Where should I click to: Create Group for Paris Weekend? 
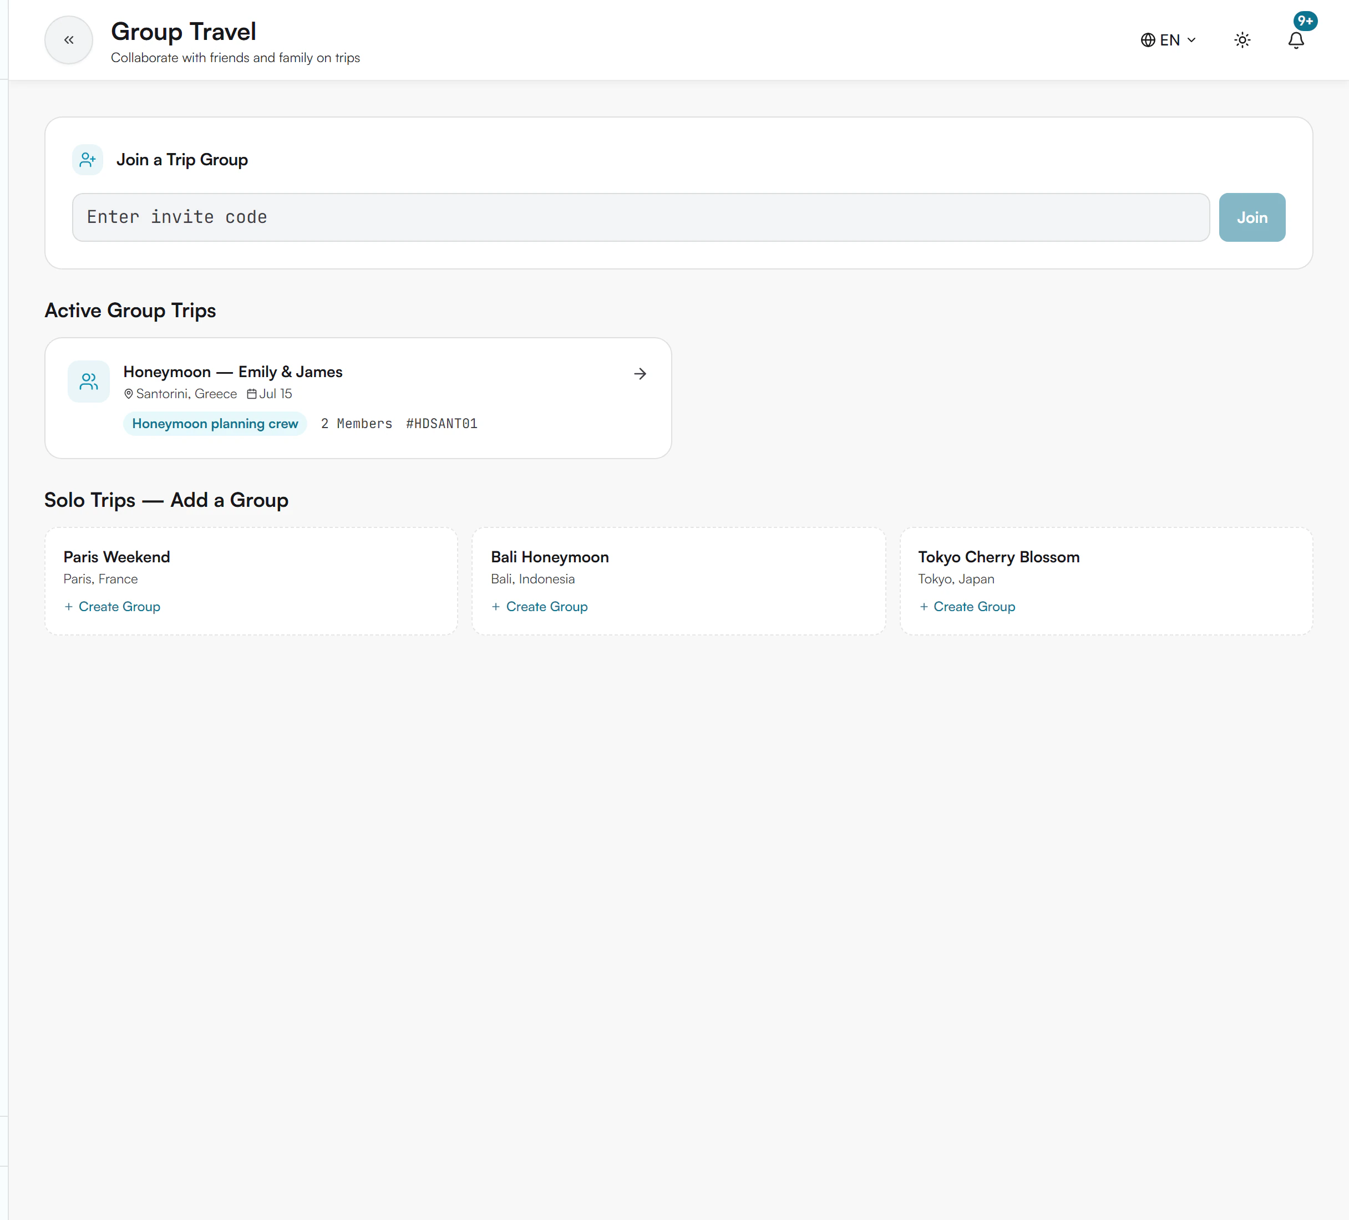pyautogui.click(x=113, y=607)
